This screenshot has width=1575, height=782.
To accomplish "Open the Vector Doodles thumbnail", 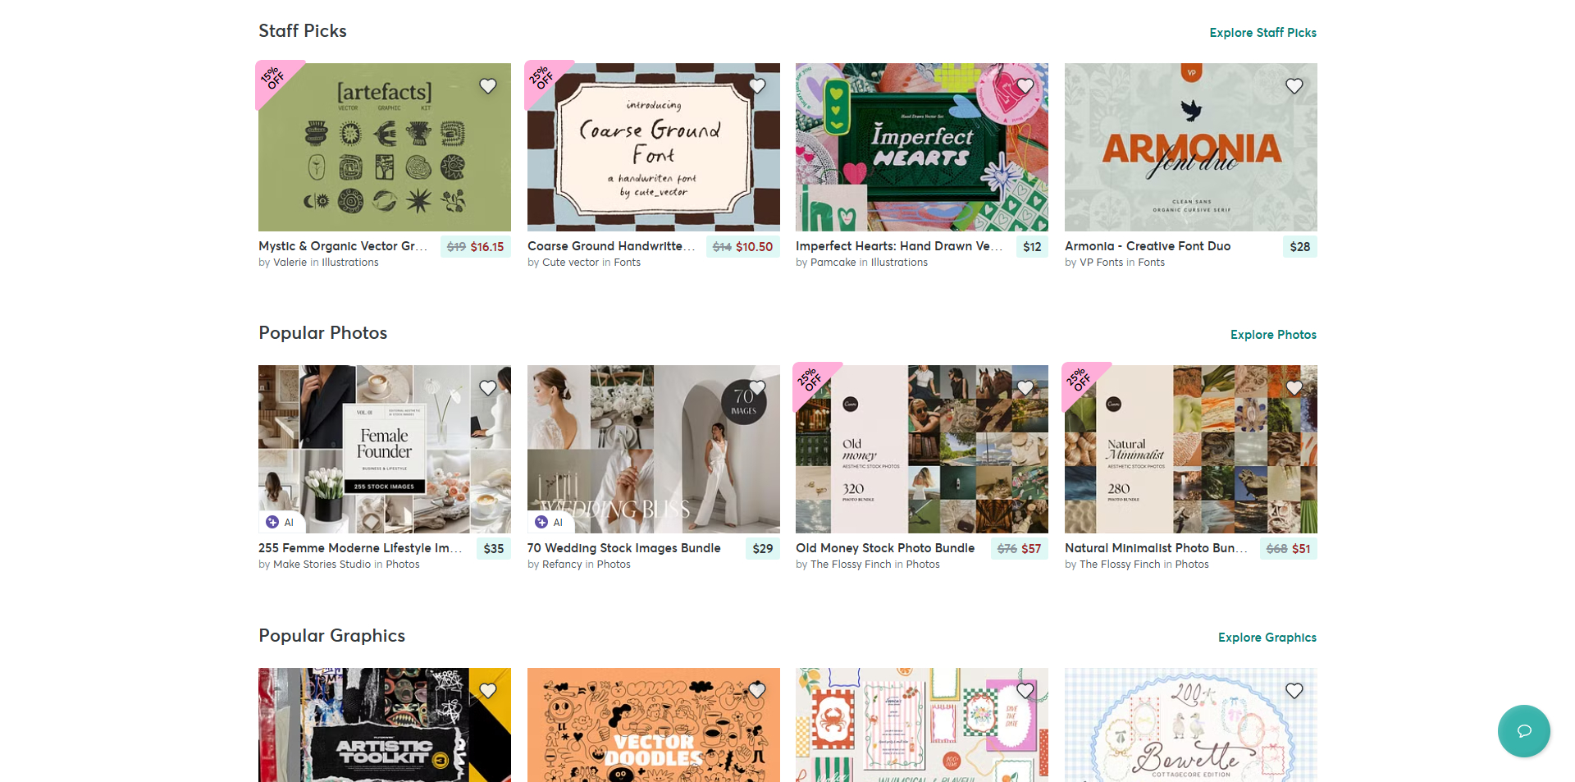I will point(654,725).
